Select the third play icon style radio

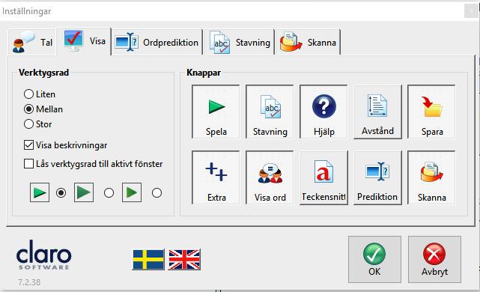[x=157, y=193]
